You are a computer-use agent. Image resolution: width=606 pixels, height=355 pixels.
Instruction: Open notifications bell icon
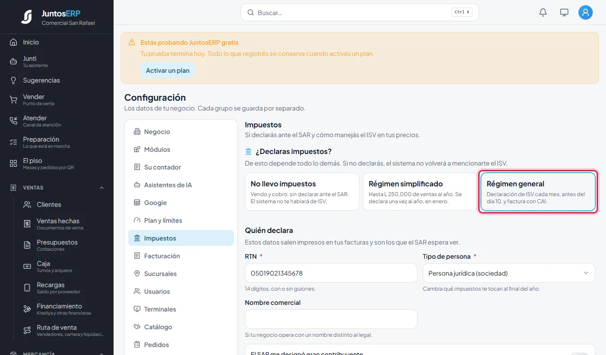pyautogui.click(x=543, y=12)
